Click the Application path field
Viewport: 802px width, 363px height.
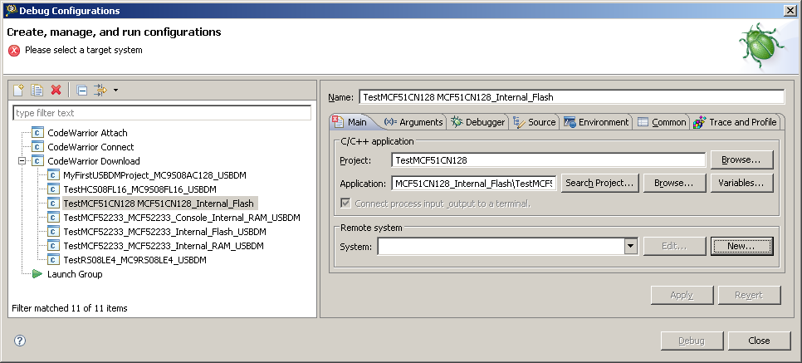tap(474, 183)
